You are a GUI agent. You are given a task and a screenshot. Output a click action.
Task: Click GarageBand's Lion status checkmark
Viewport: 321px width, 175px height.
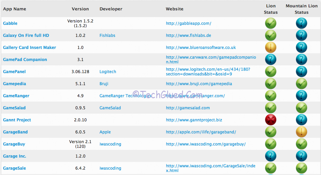pos(271,132)
